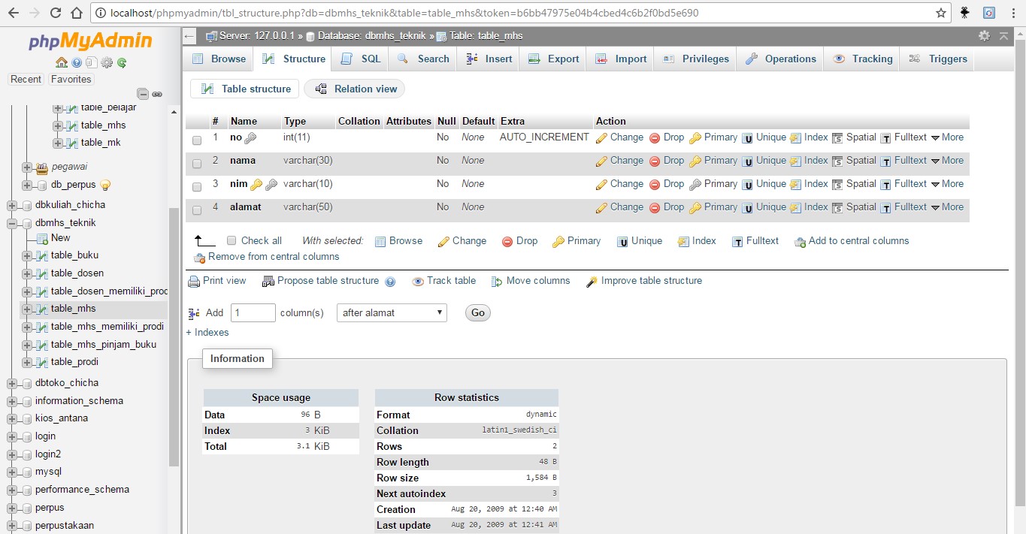Open the Relation view link
Screen dimensions: 1026x534
point(356,89)
